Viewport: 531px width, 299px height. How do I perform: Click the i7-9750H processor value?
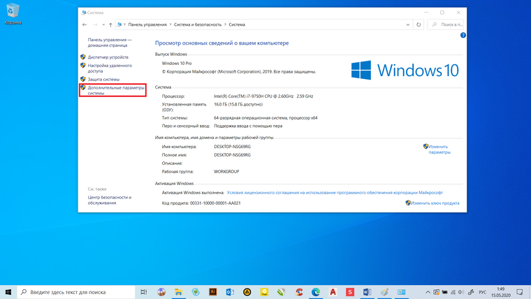point(263,96)
